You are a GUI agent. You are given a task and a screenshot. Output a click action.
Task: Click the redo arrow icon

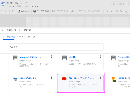[6, 11]
